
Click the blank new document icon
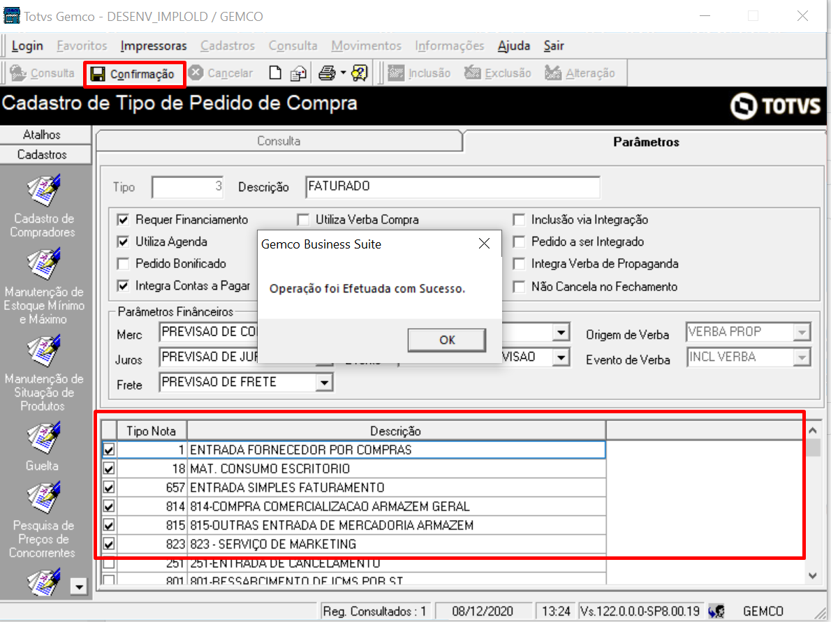[275, 73]
